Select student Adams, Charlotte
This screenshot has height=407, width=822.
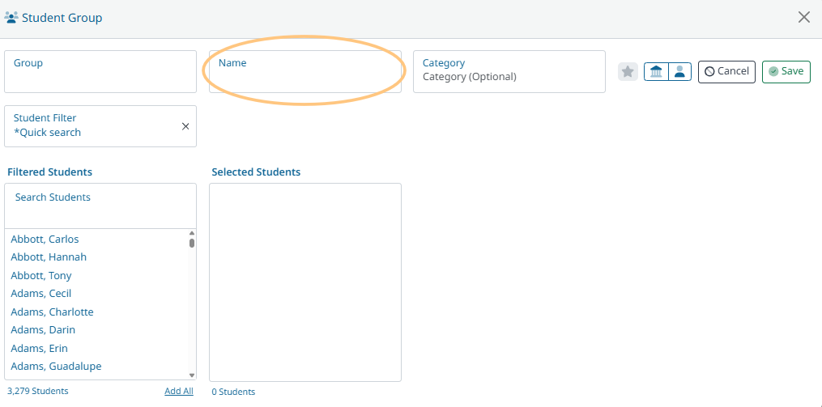tap(52, 312)
